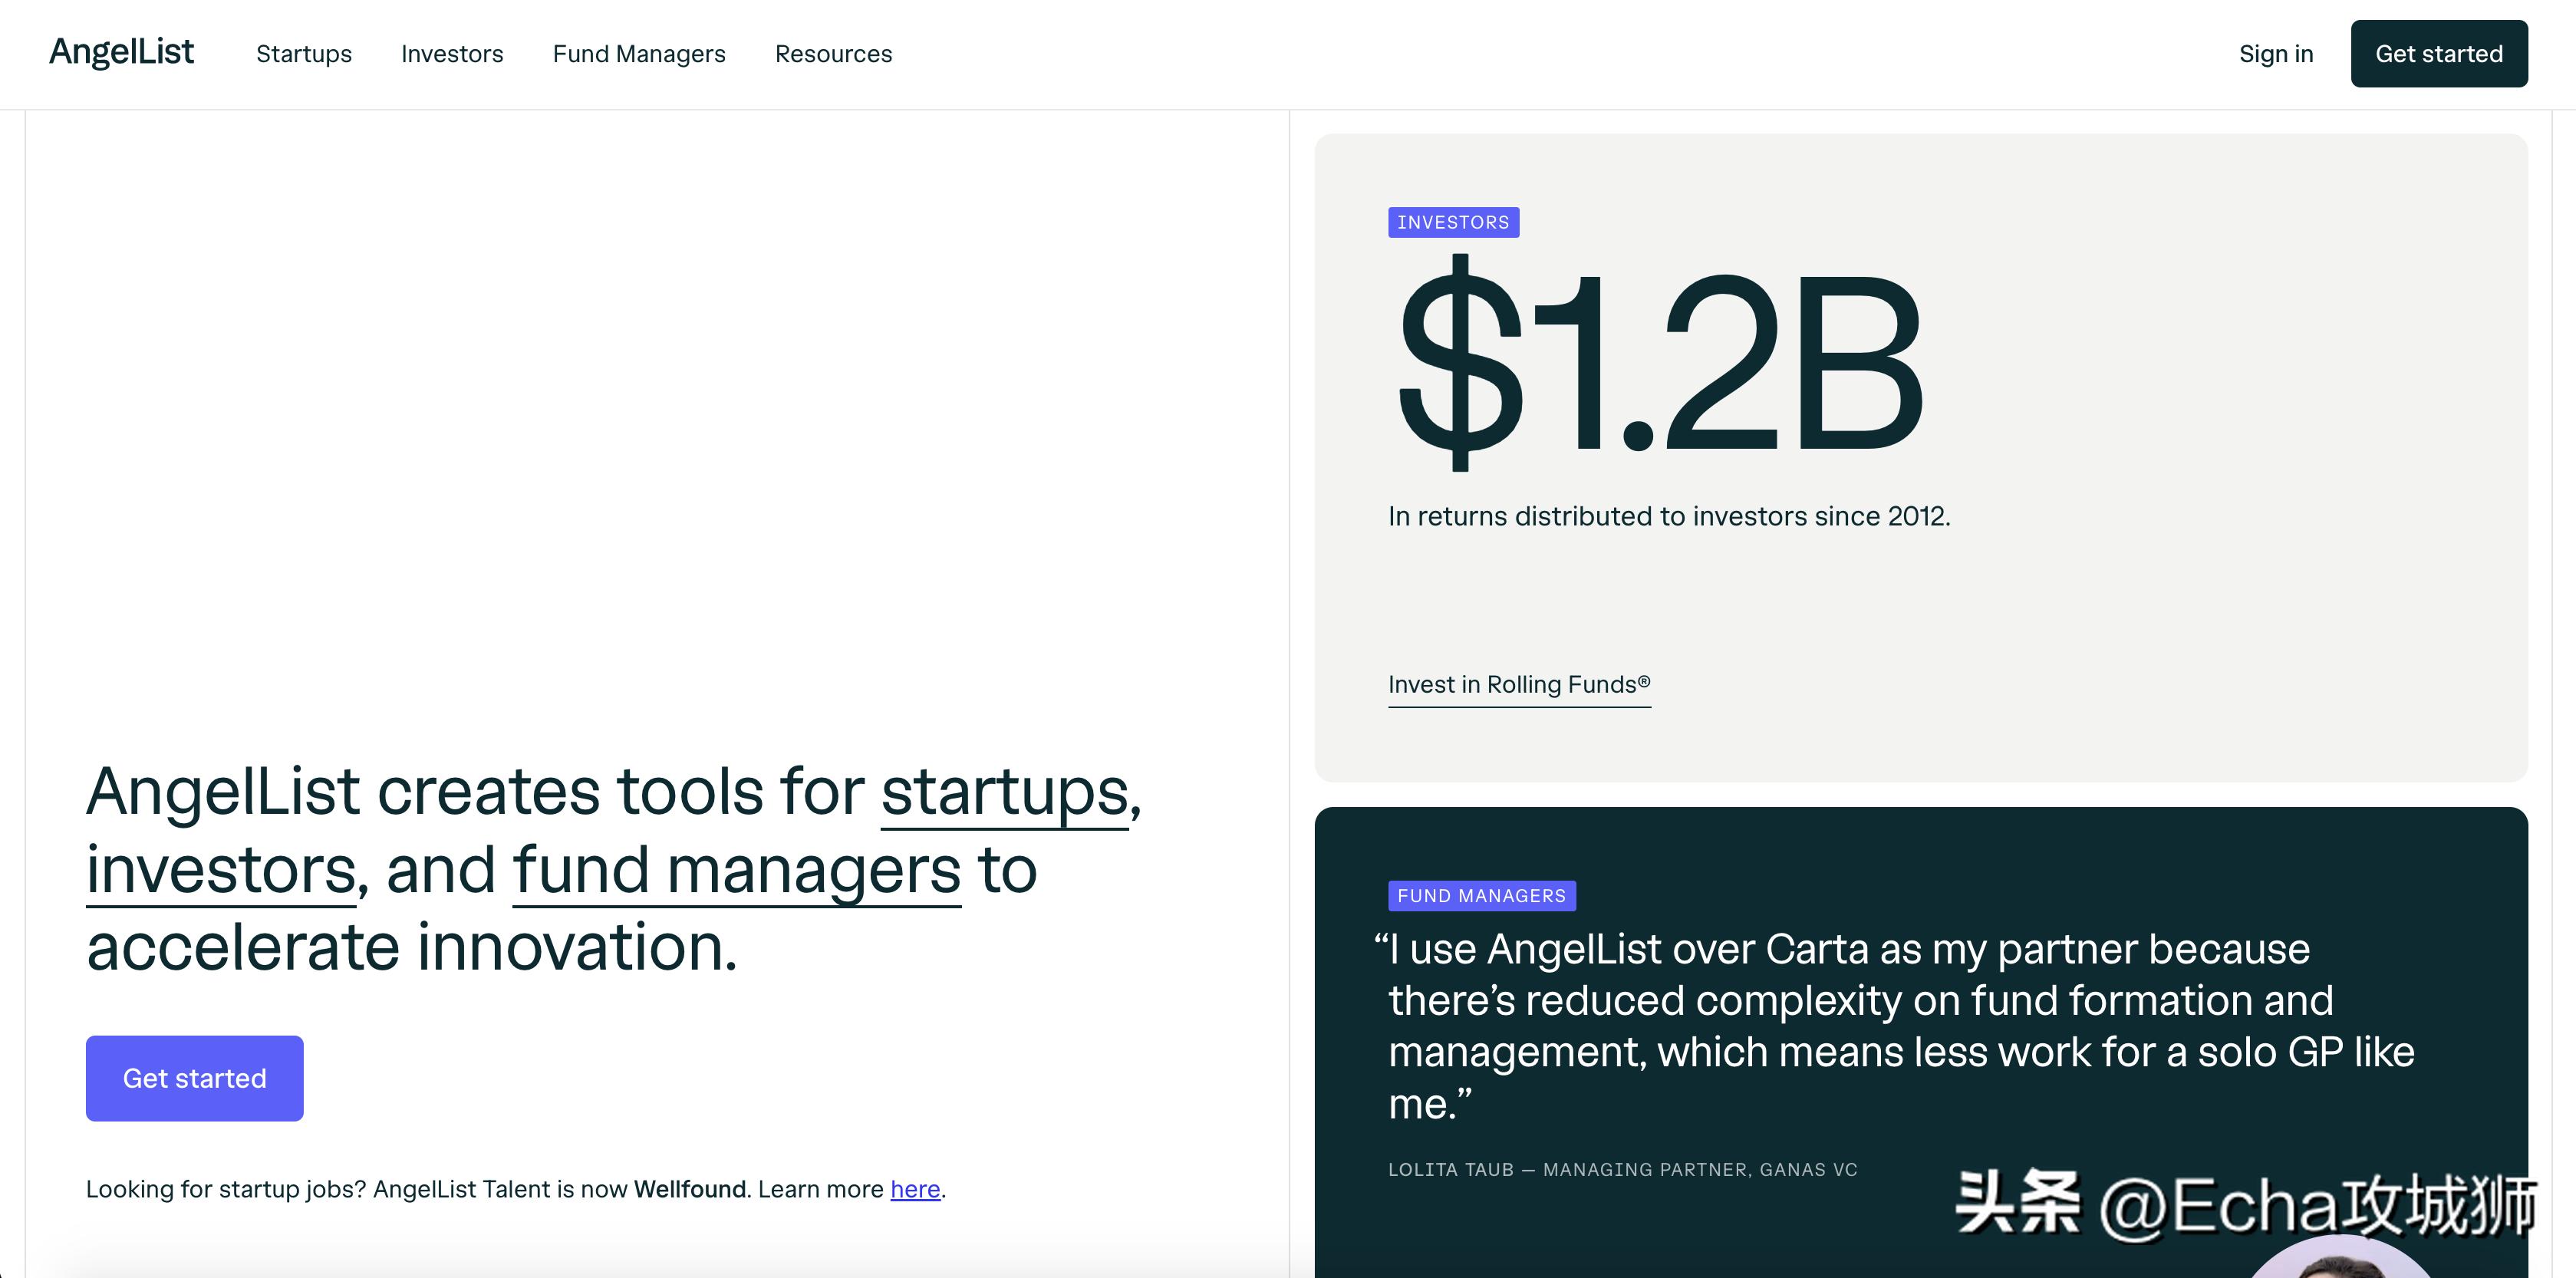Click the profile photo at the bottom right
Viewport: 2576px width, 1278px height.
(2340, 1260)
